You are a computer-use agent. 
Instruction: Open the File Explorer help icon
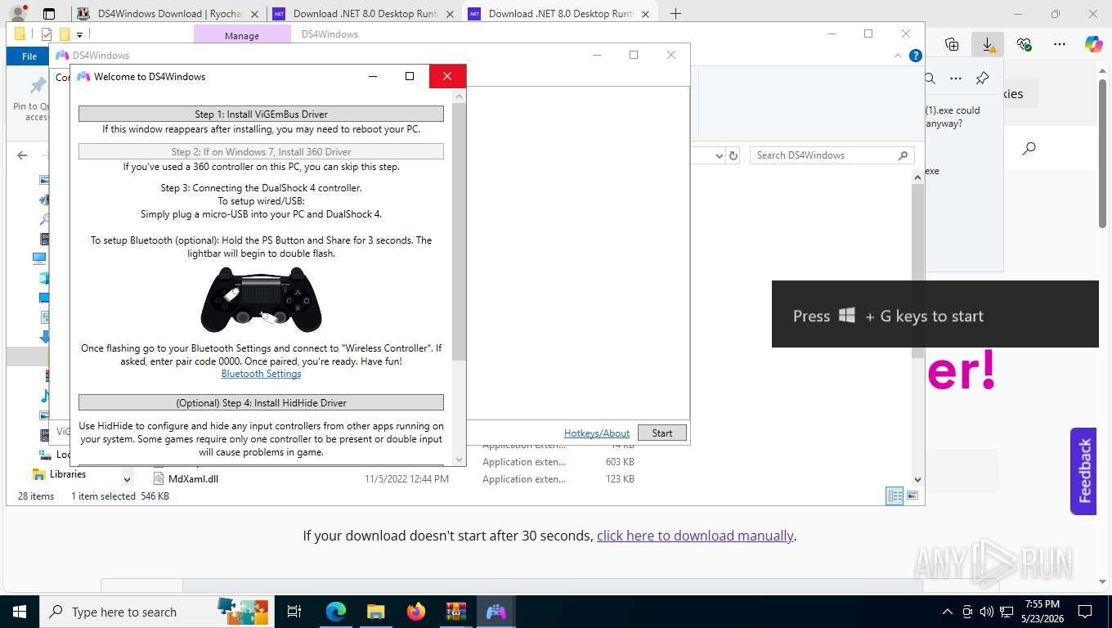tap(916, 56)
